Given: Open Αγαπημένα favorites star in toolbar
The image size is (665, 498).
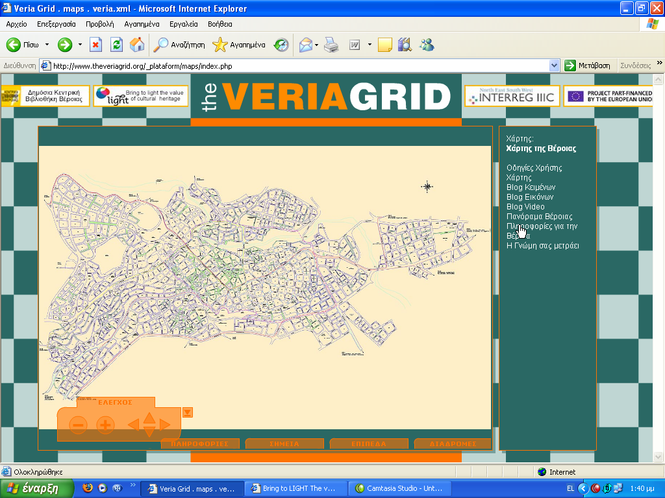Looking at the screenshot, I should tap(239, 45).
